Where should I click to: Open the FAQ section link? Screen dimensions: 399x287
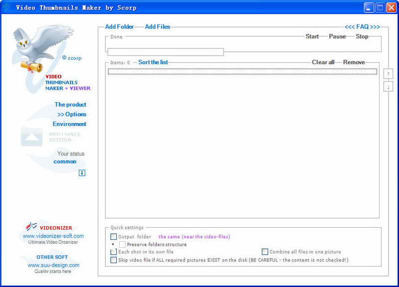click(x=363, y=27)
